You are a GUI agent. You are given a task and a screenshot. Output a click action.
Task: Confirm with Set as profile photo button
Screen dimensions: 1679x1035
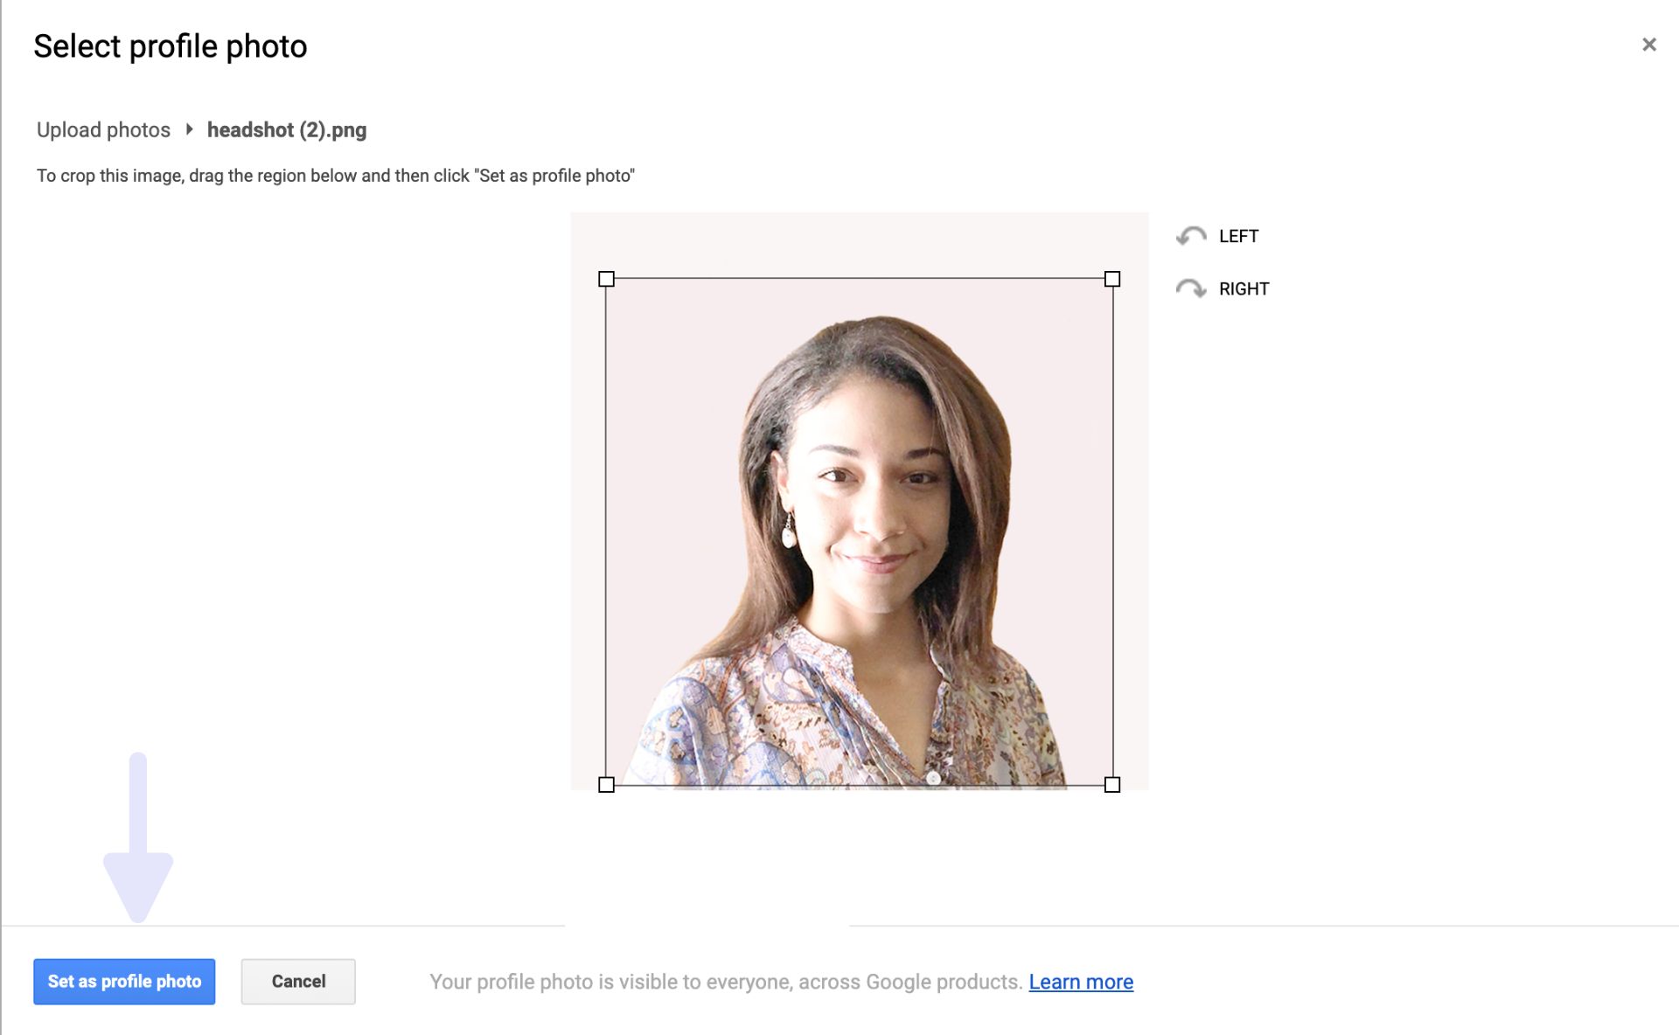click(124, 982)
